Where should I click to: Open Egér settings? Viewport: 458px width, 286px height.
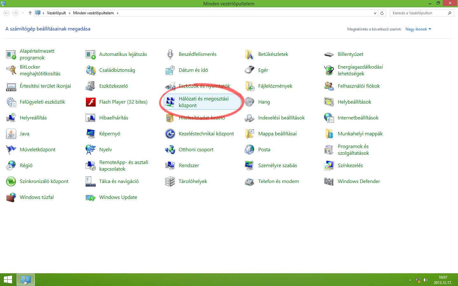(x=263, y=70)
